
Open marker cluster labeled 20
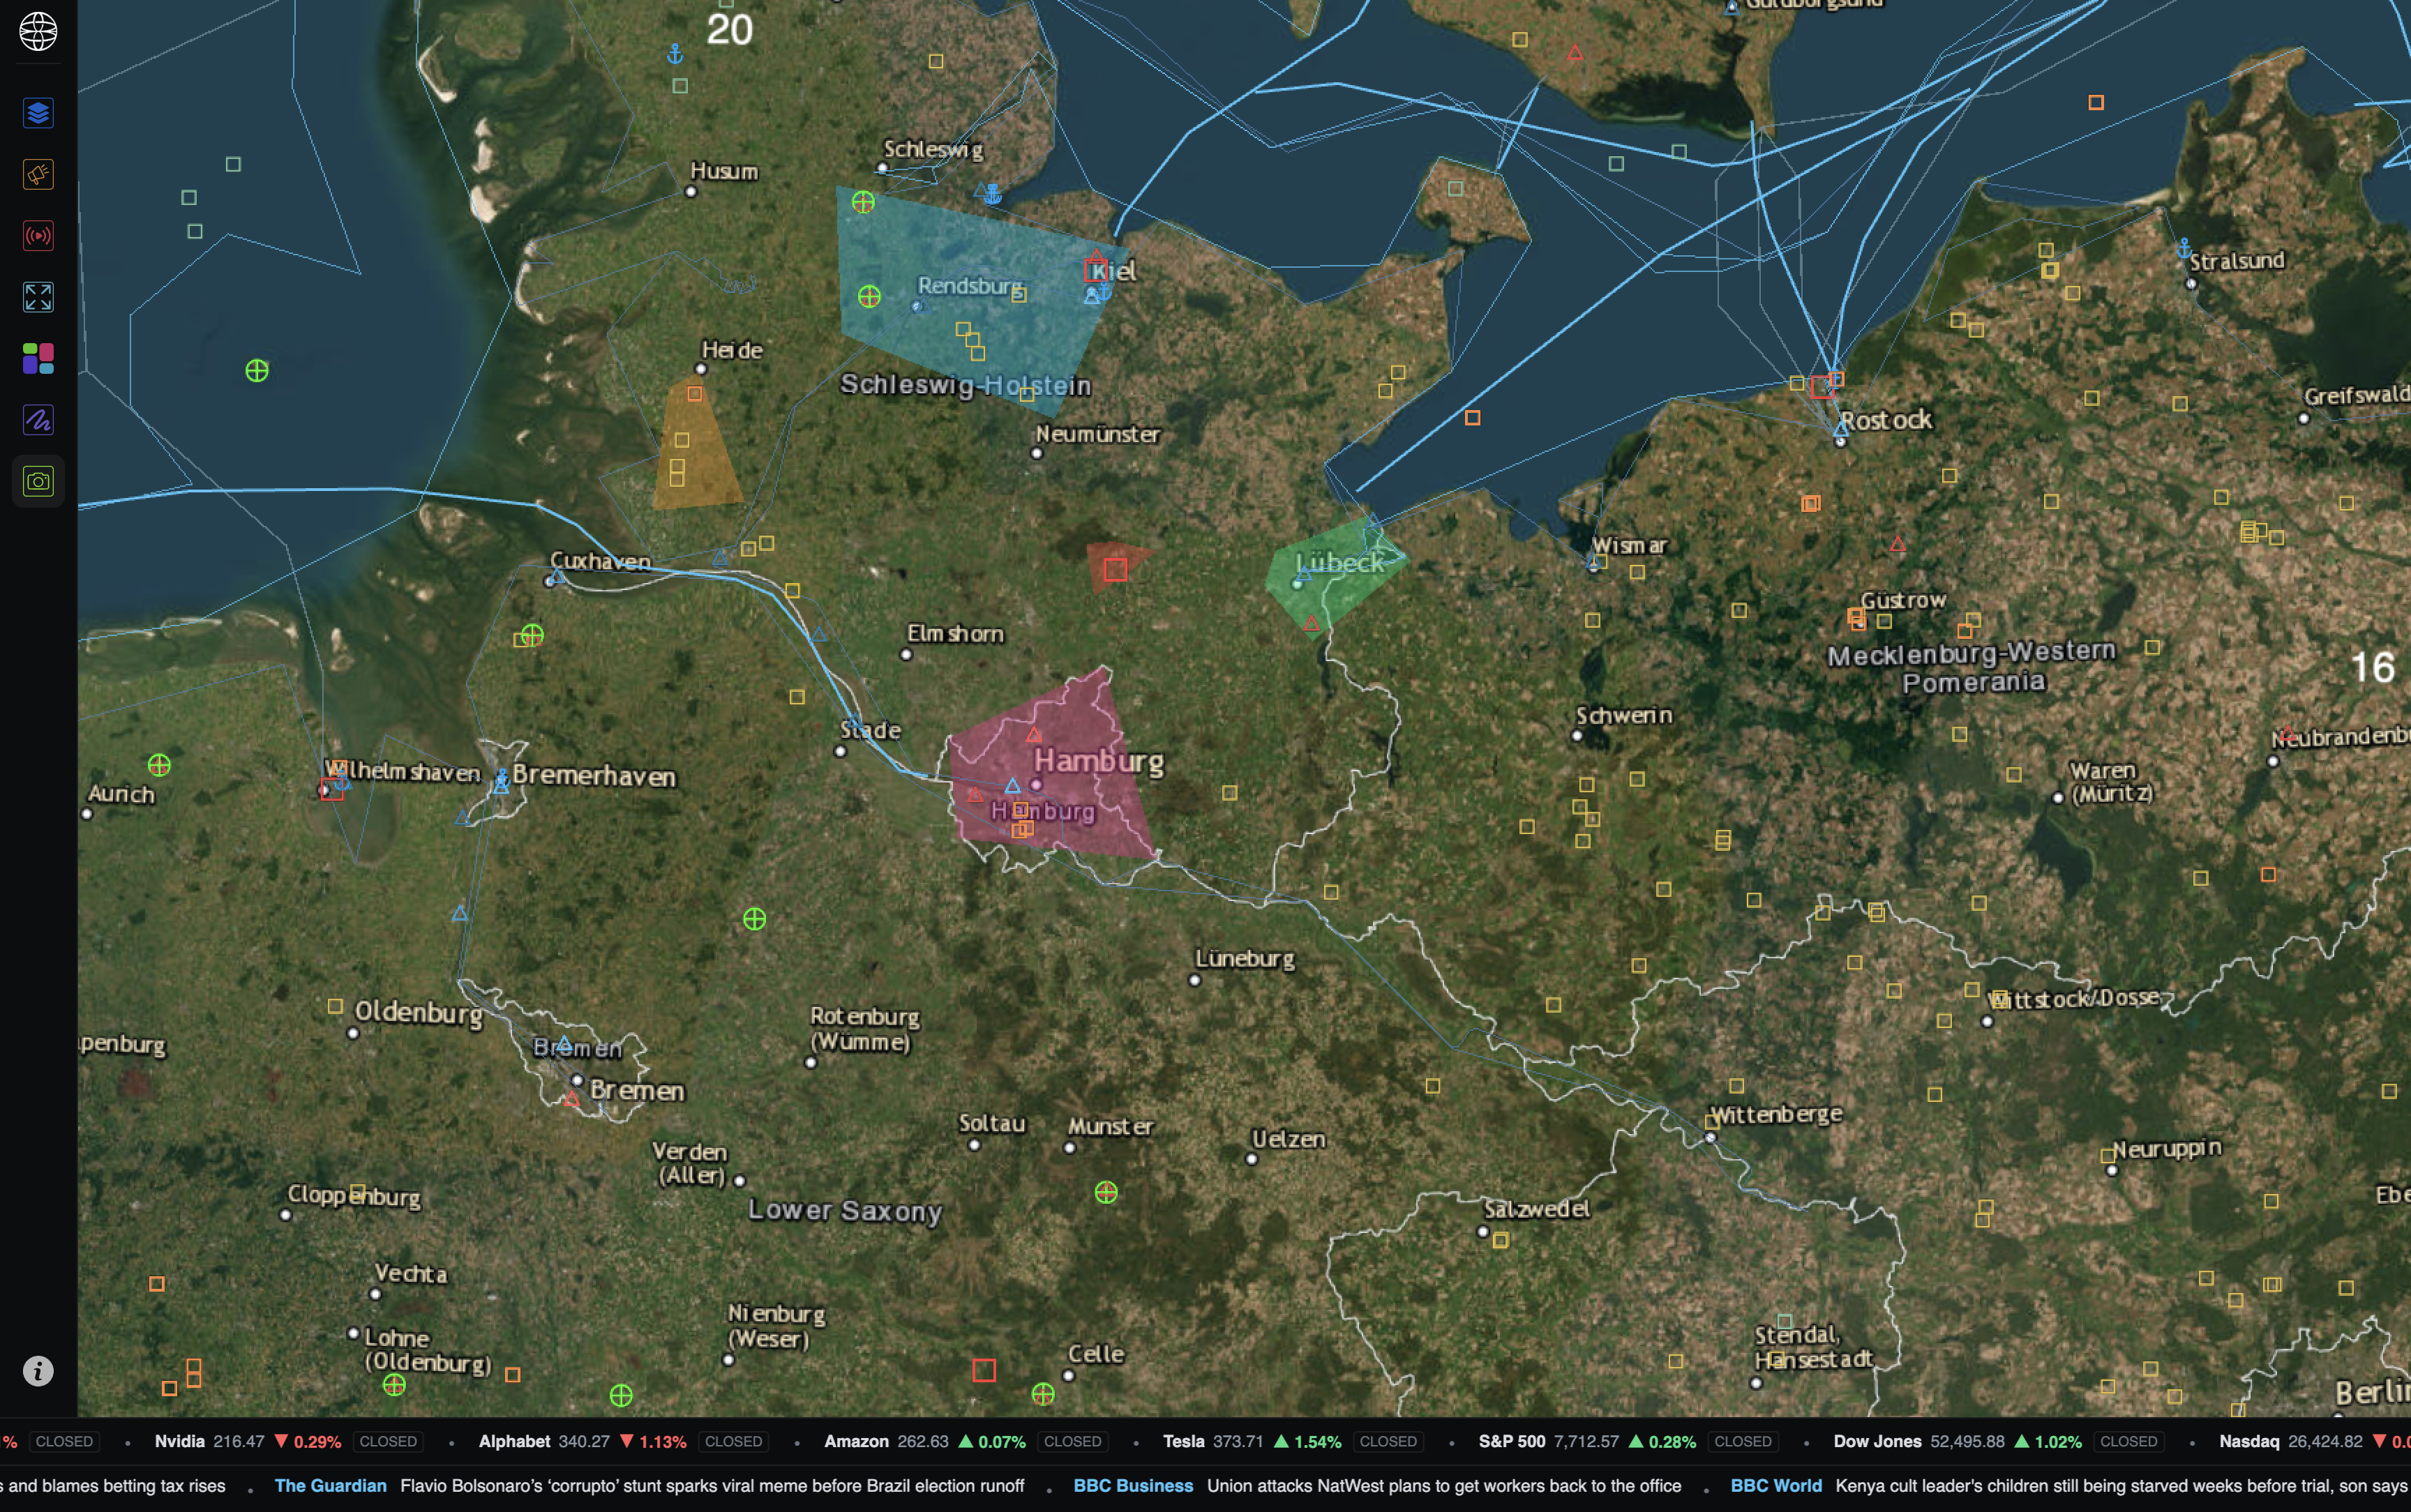coord(729,29)
